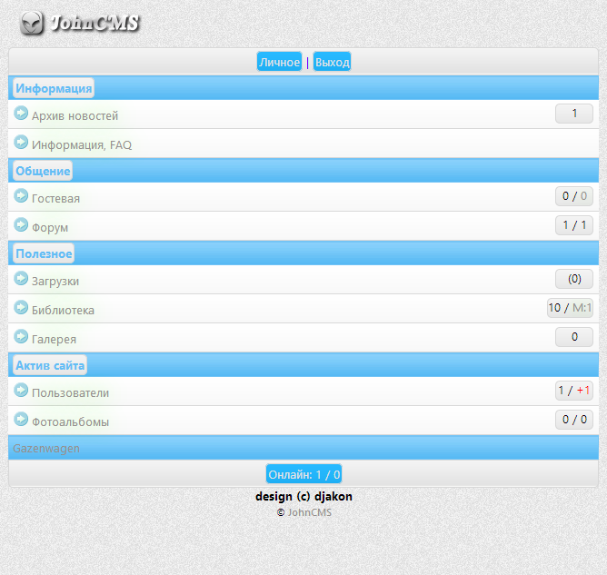607x575 pixels.
Task: Select the Информация section header
Action: click(x=54, y=88)
